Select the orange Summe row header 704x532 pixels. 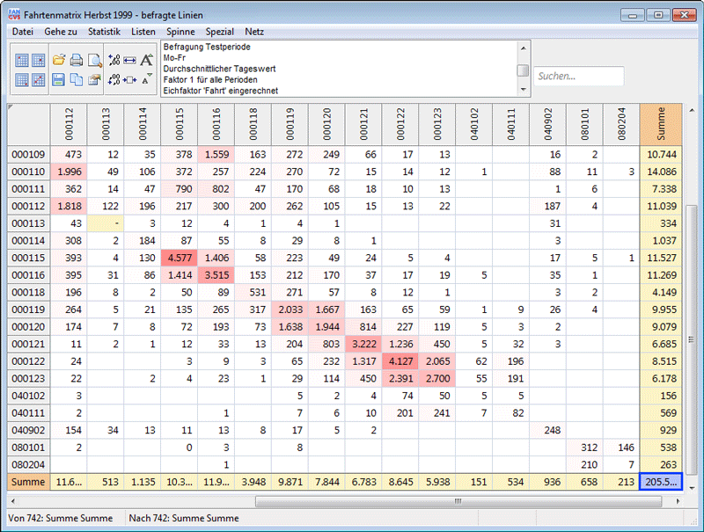[29, 482]
